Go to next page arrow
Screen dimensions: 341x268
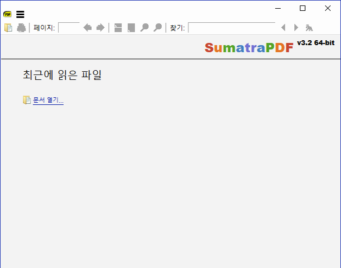[100, 28]
